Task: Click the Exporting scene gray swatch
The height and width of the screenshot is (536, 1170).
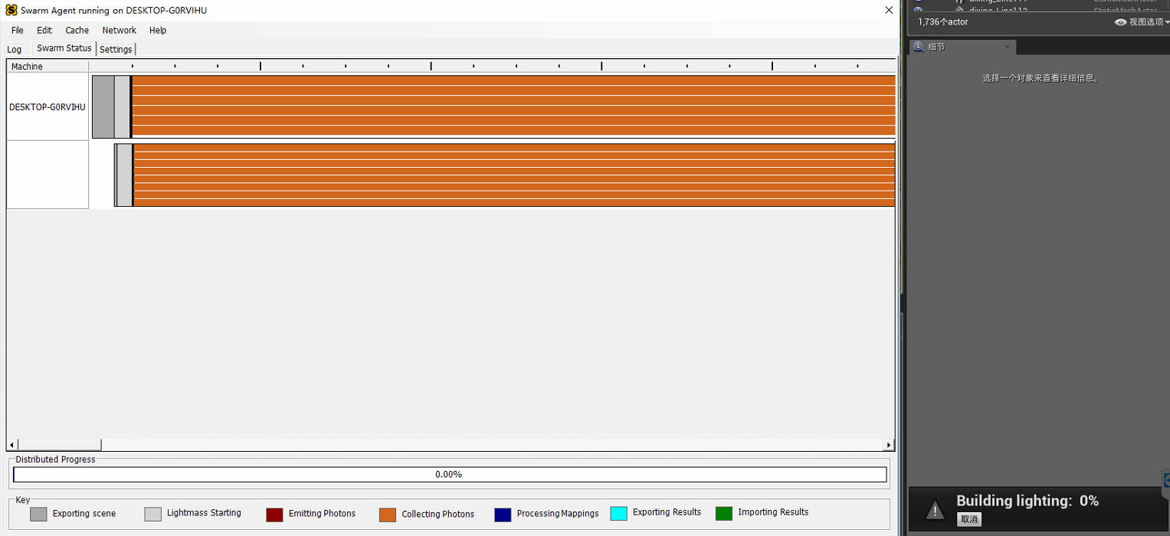Action: (38, 514)
